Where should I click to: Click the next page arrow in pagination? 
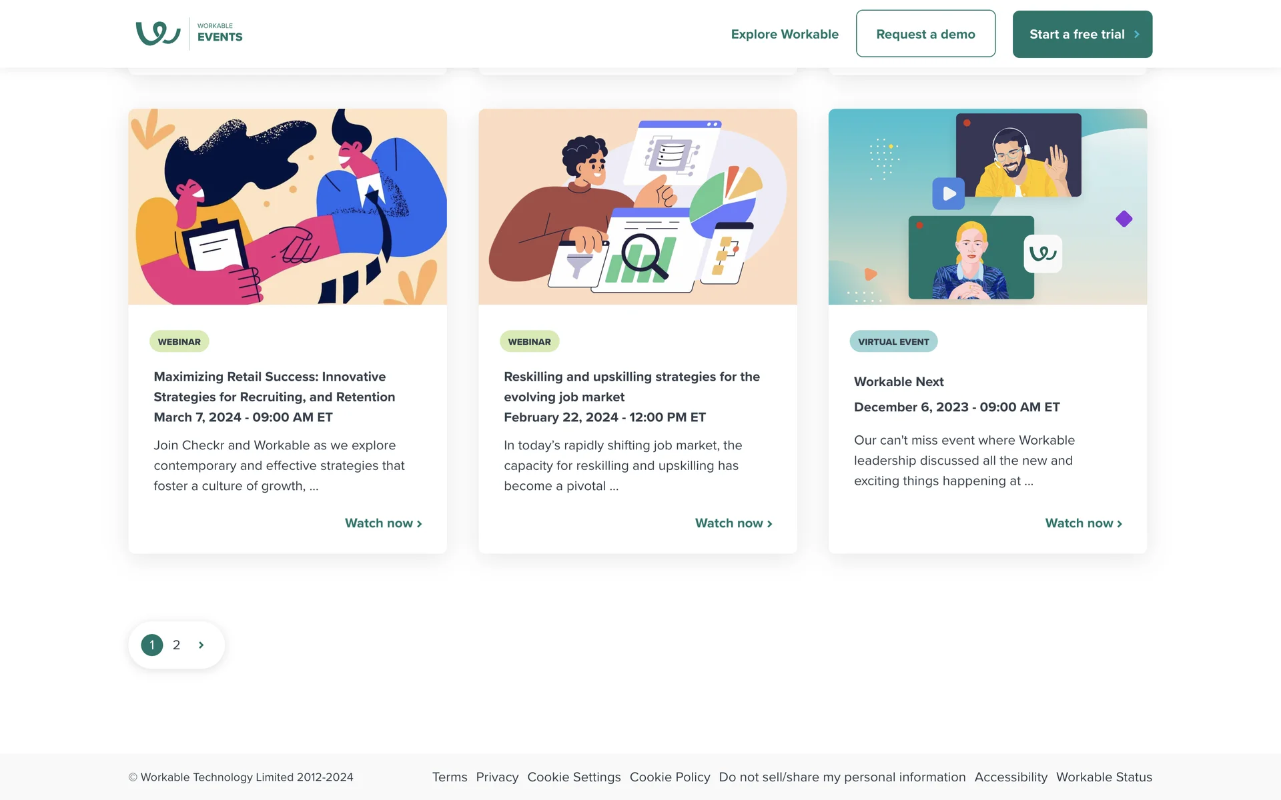(x=201, y=645)
